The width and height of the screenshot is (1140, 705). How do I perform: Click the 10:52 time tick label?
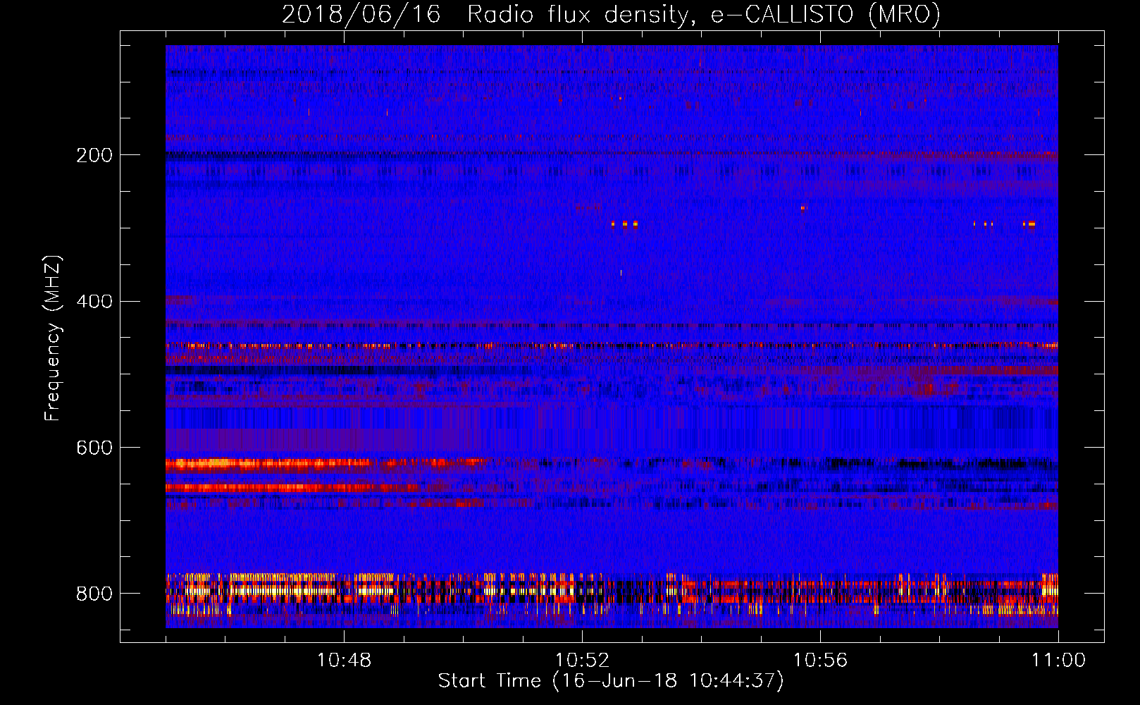582,661
